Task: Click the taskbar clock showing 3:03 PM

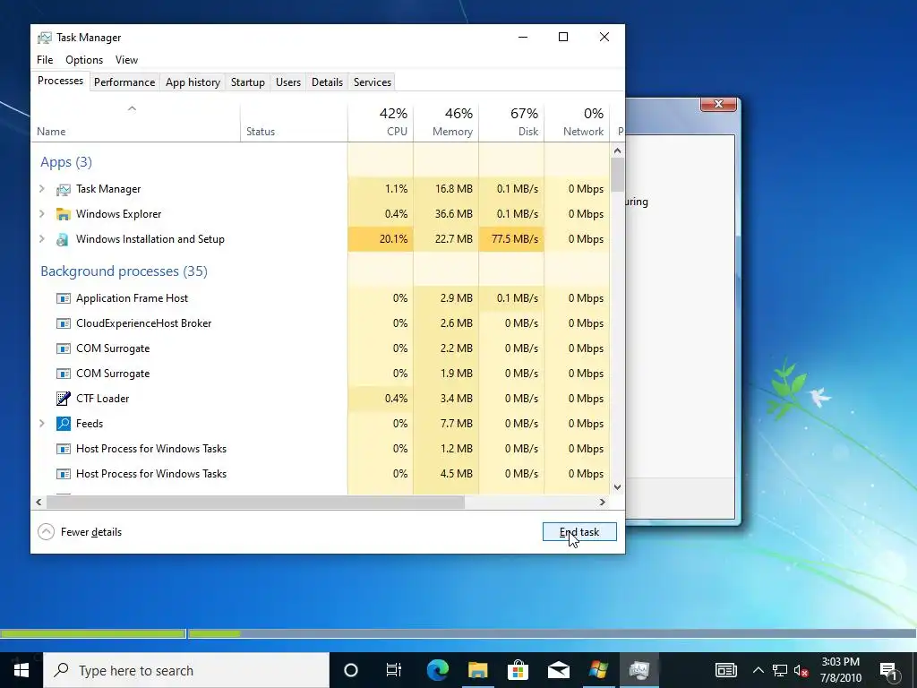Action: (x=840, y=670)
